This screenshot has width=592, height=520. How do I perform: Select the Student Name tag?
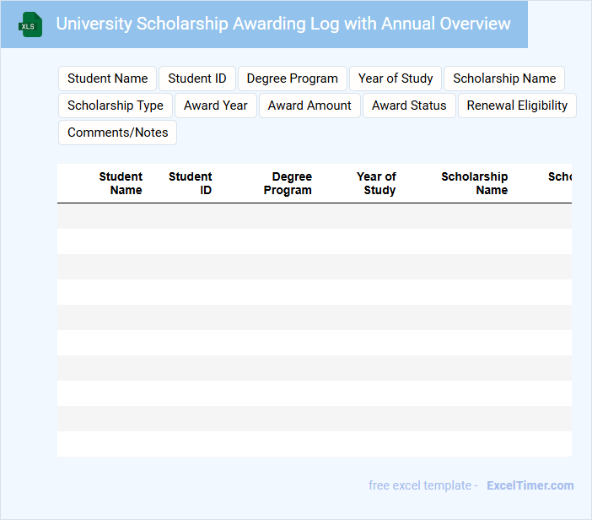tap(108, 79)
